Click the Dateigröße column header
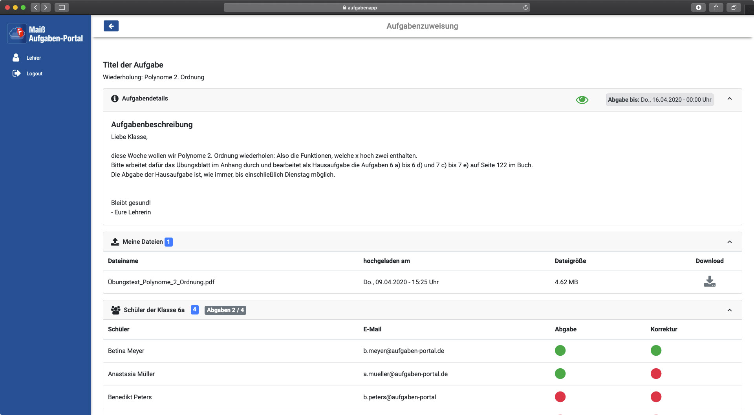The width and height of the screenshot is (754, 415). click(x=570, y=261)
